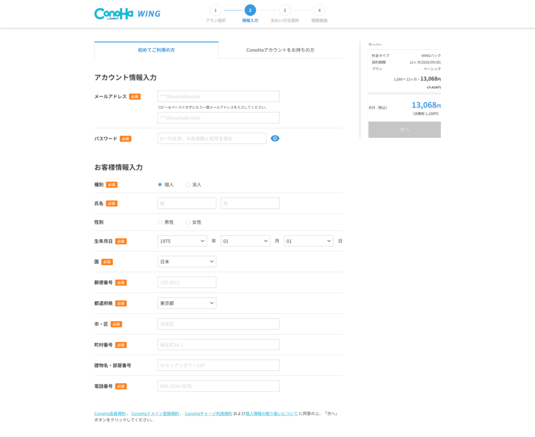Toggle password visibility with the eye icon
Image resolution: width=535 pixels, height=437 pixels.
[275, 138]
